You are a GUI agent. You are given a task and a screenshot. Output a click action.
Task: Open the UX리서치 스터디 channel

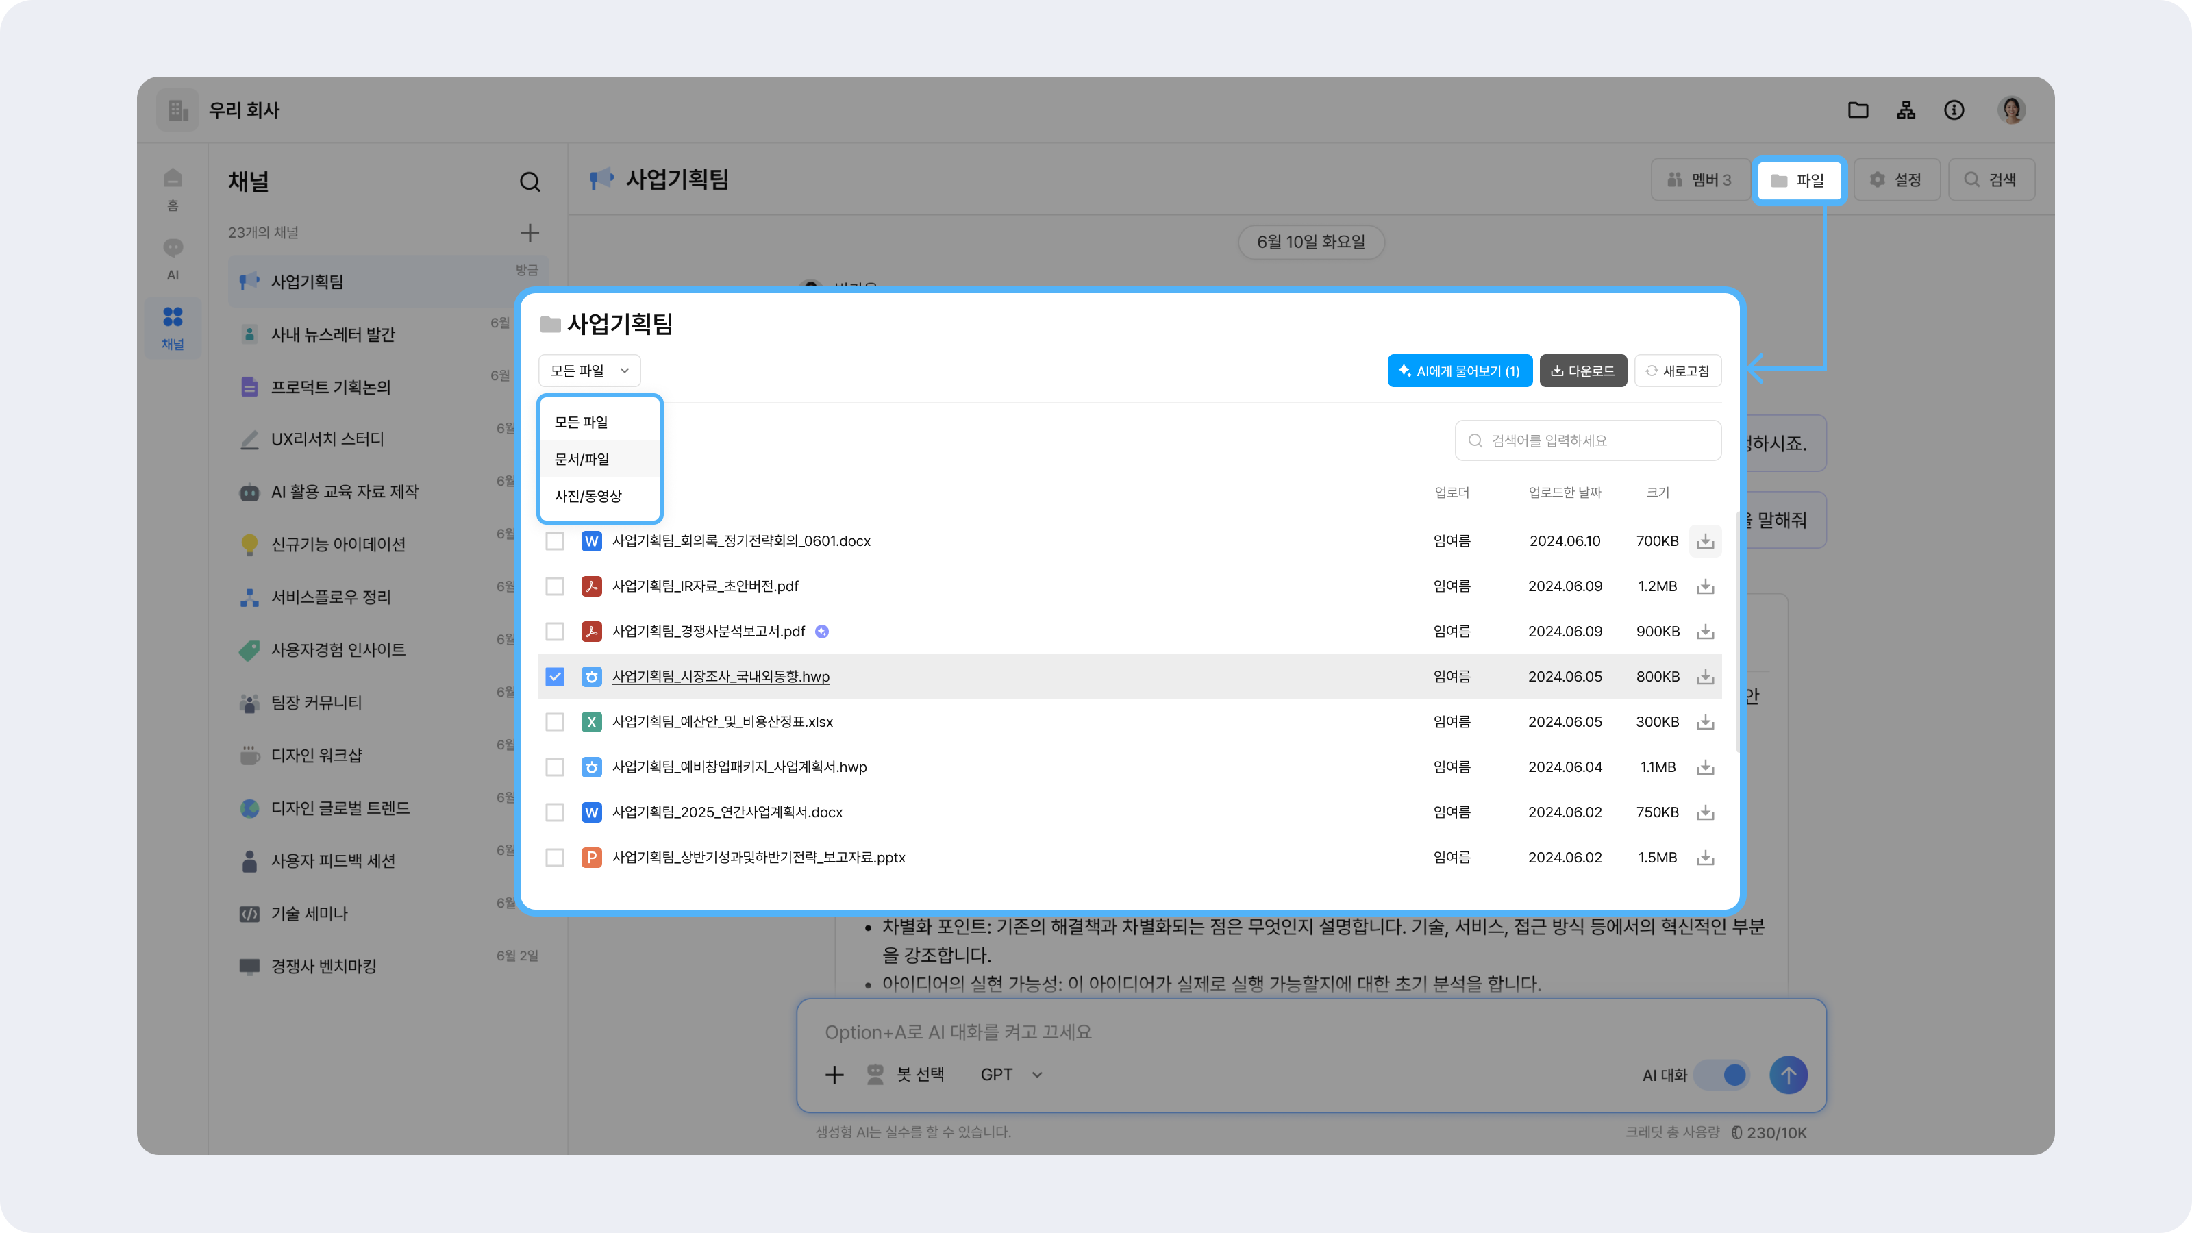pyautogui.click(x=388, y=439)
